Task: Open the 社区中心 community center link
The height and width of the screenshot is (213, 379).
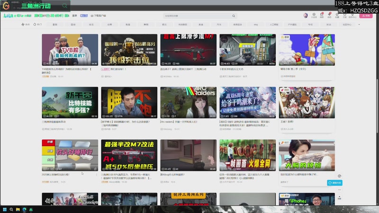Action: 347,25
